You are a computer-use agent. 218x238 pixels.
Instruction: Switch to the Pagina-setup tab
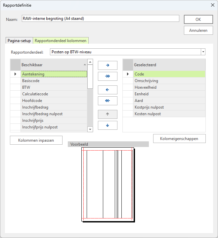19,41
